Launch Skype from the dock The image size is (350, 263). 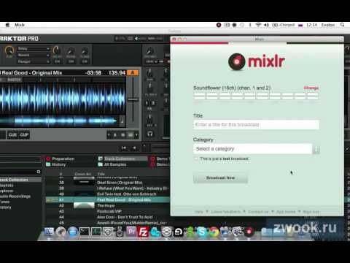pyautogui.click(x=201, y=232)
